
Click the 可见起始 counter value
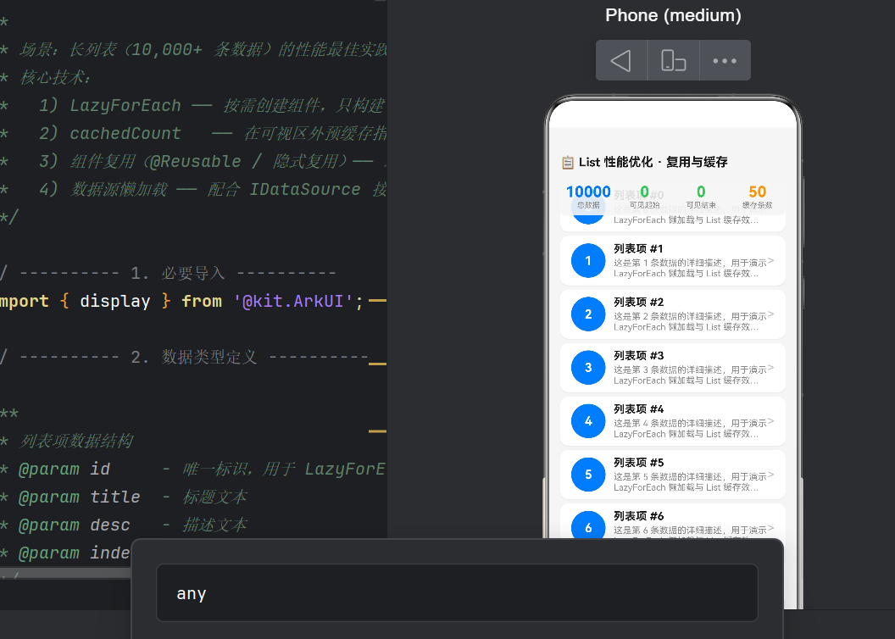point(644,192)
